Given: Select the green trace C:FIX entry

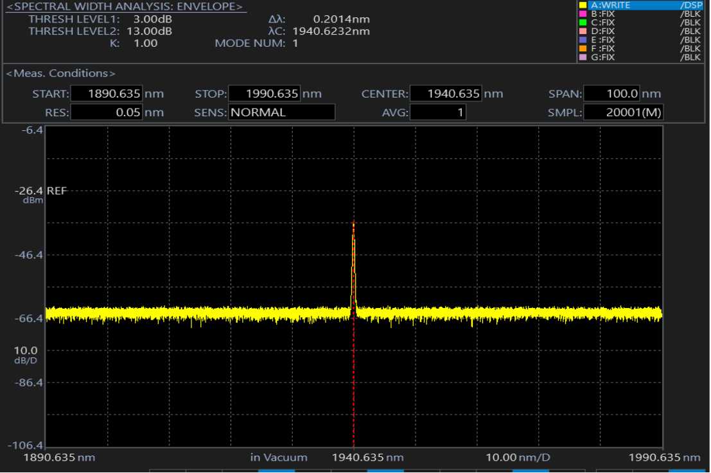Looking at the screenshot, I should (x=602, y=22).
